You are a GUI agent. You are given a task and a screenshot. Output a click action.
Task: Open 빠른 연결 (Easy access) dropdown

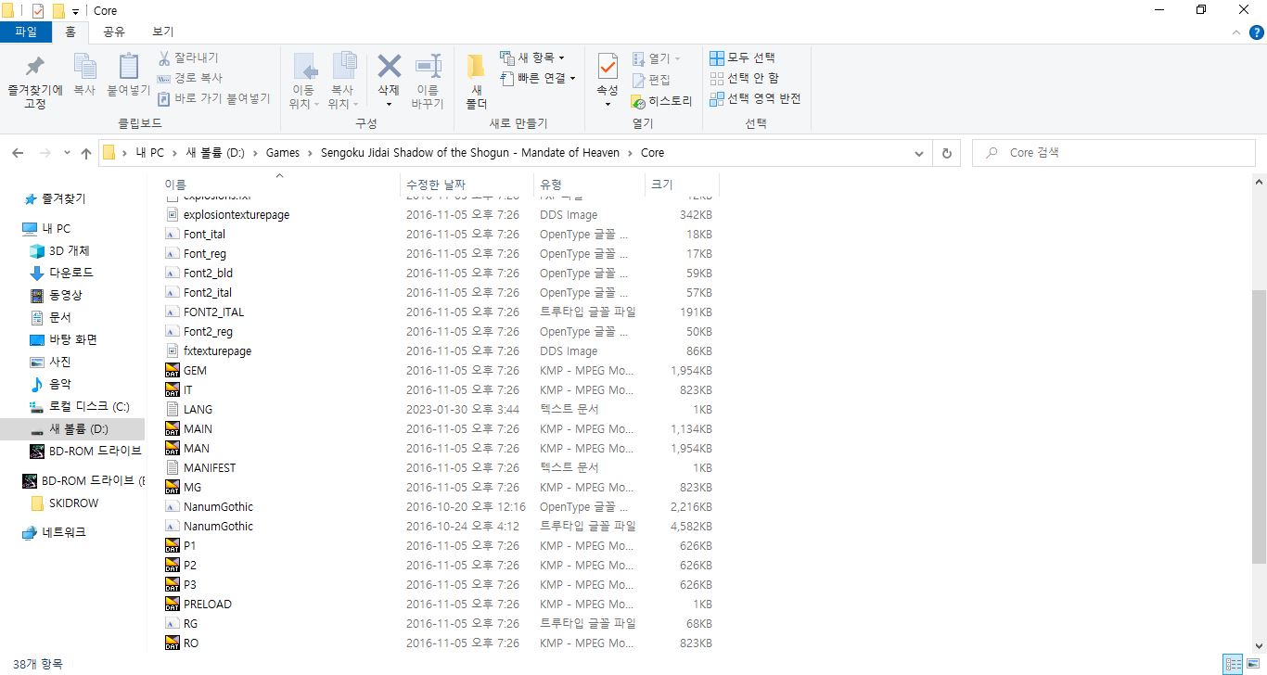(x=538, y=78)
